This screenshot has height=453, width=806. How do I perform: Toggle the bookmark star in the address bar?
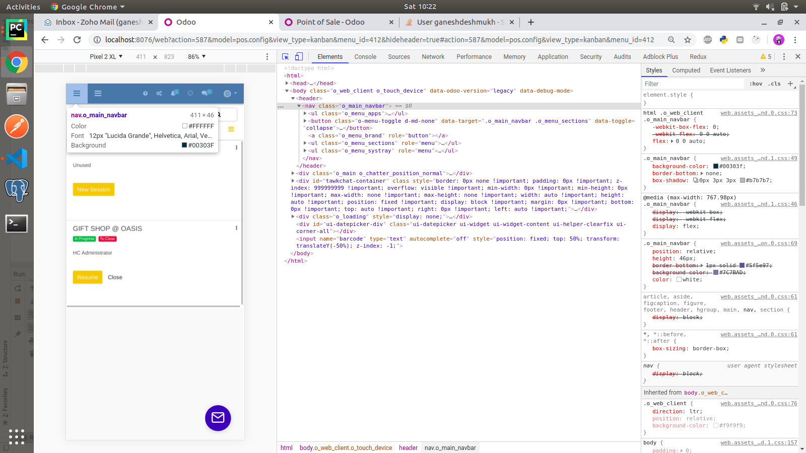688,39
